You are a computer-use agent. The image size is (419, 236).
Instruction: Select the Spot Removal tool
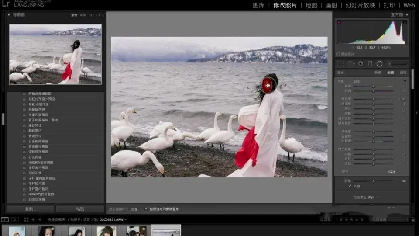[x=350, y=64]
